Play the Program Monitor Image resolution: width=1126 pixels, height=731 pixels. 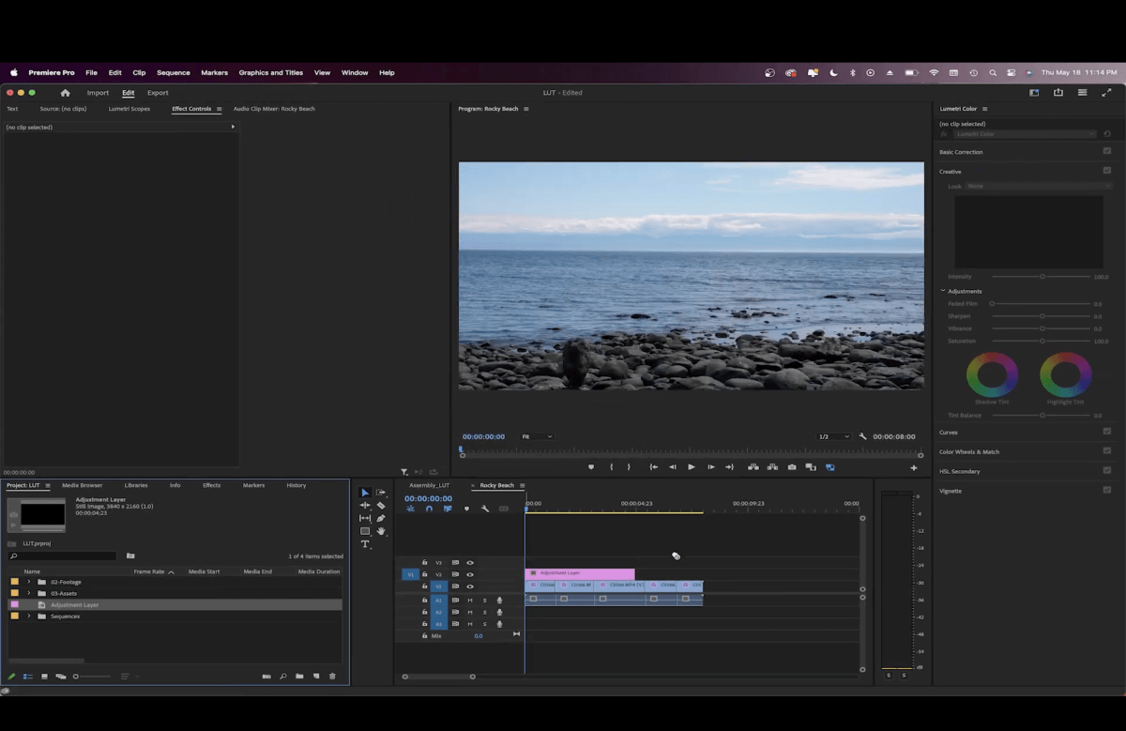pyautogui.click(x=692, y=467)
